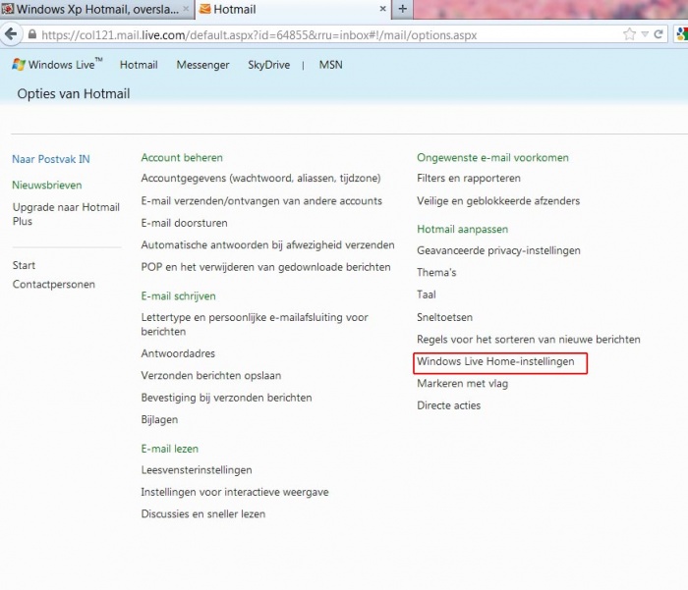
Task: Select the Hotmail browser tab
Action: click(x=293, y=9)
